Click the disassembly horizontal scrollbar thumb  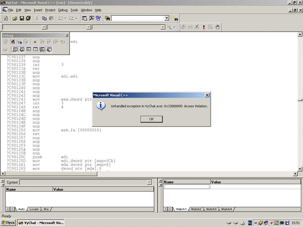[51, 174]
